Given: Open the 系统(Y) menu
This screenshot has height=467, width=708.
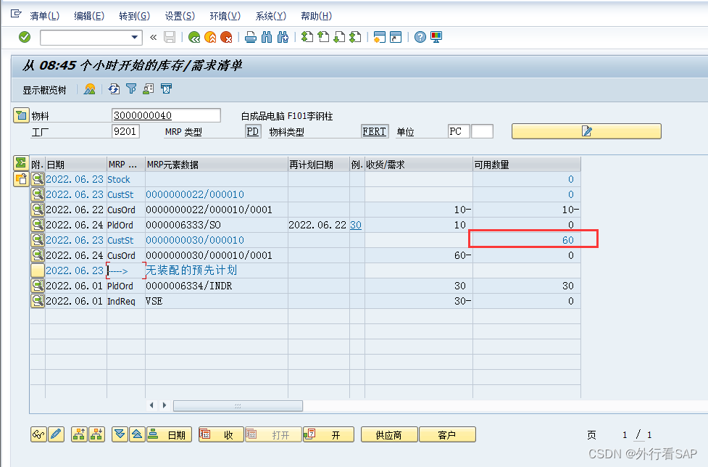Looking at the screenshot, I should click(x=269, y=15).
